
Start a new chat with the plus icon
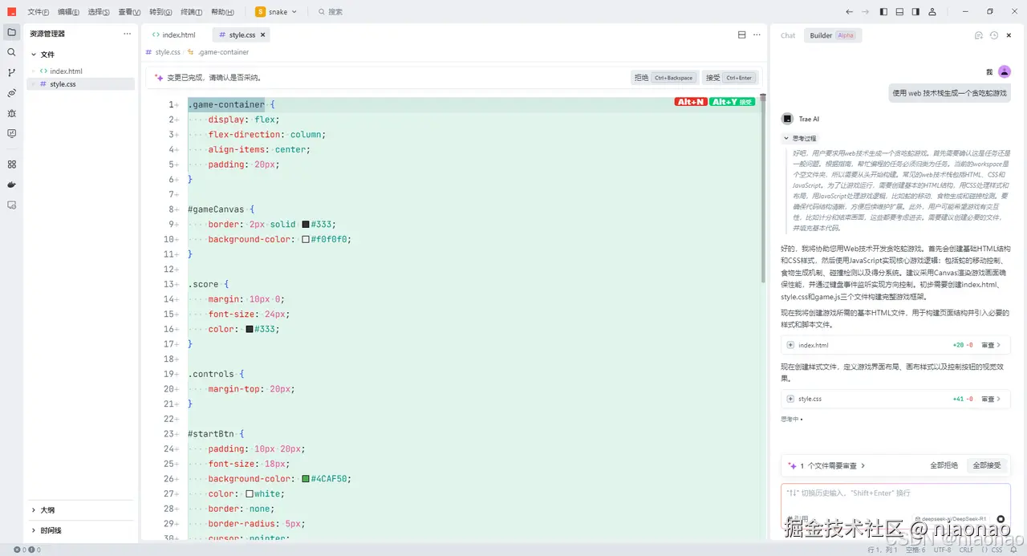click(x=978, y=35)
